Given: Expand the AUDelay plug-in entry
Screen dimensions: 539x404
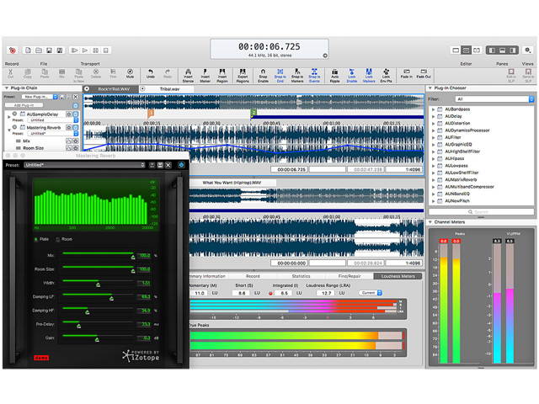Looking at the screenshot, I should (x=434, y=116).
